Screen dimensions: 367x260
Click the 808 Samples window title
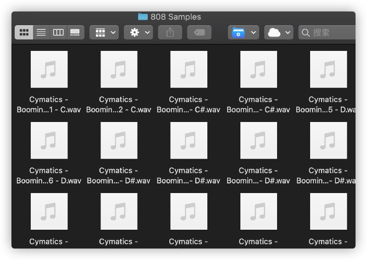[x=176, y=17]
